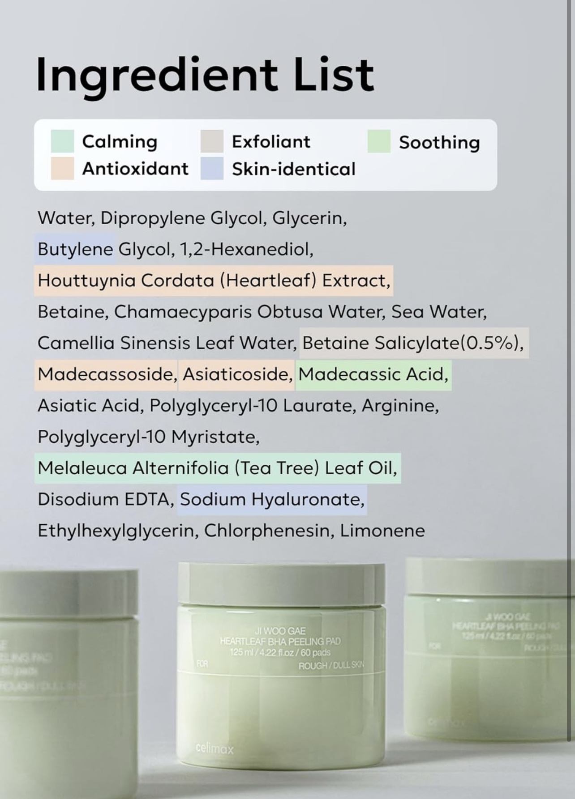Viewport: 575px width, 799px height.
Task: Select the Sodium Hyaluronate highlighted ingredient
Action: click(x=272, y=500)
